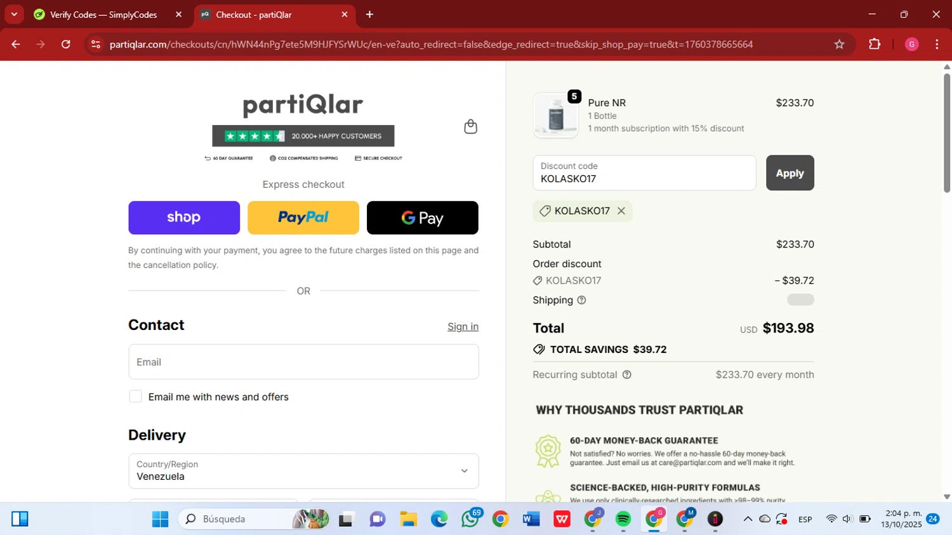Image resolution: width=952 pixels, height=535 pixels.
Task: Focus the Email input field
Action: coord(303,362)
